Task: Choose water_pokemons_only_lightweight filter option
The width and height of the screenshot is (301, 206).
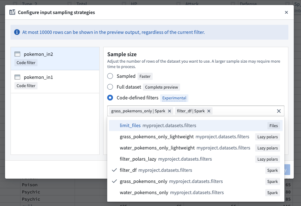Action: [196, 148]
